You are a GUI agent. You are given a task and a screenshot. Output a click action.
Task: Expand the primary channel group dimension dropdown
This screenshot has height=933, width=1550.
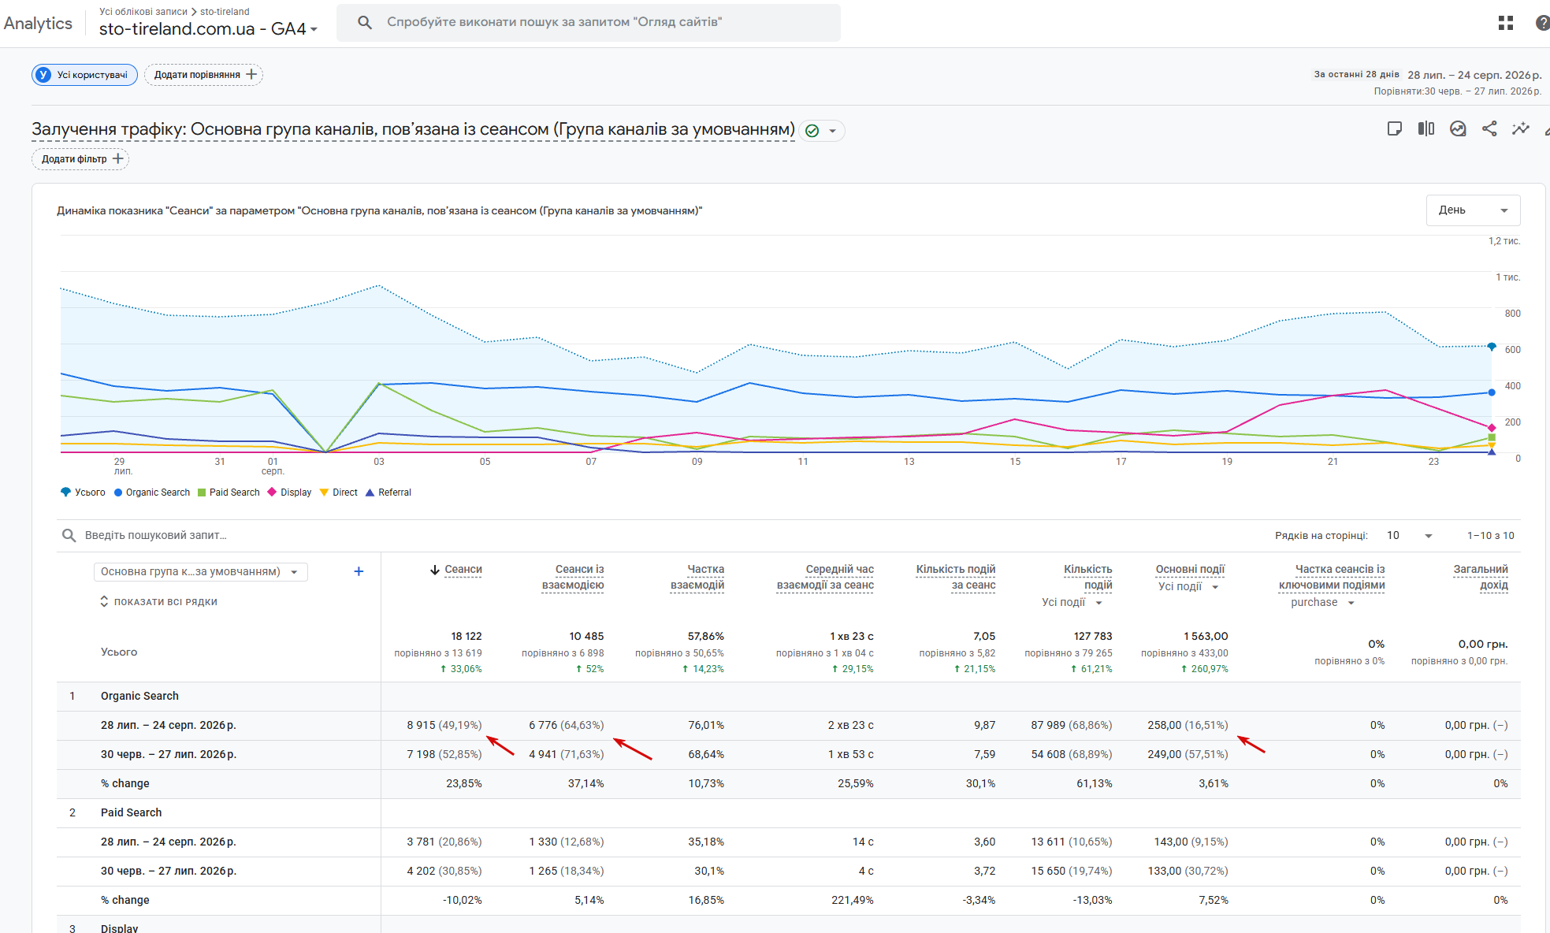[200, 571]
